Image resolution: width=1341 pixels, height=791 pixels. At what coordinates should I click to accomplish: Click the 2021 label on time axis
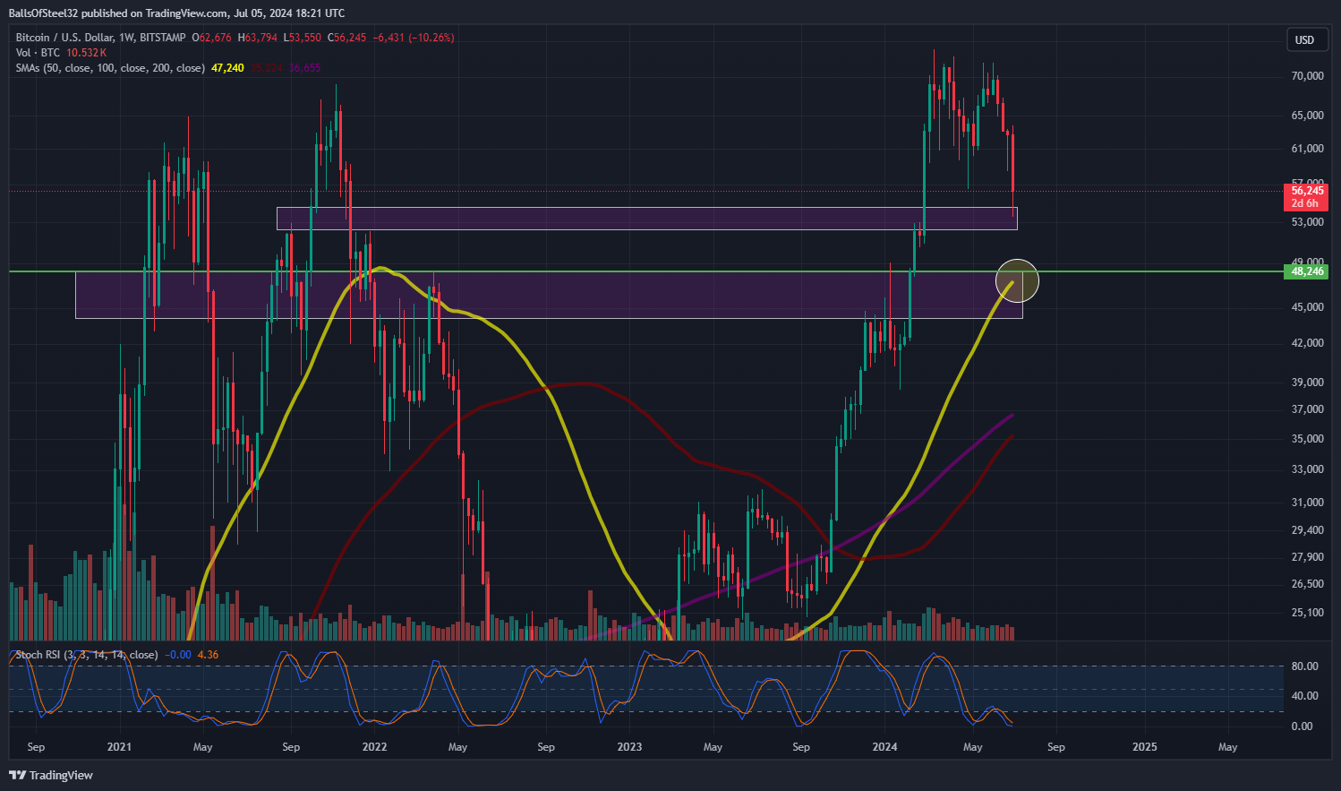pyautogui.click(x=119, y=747)
